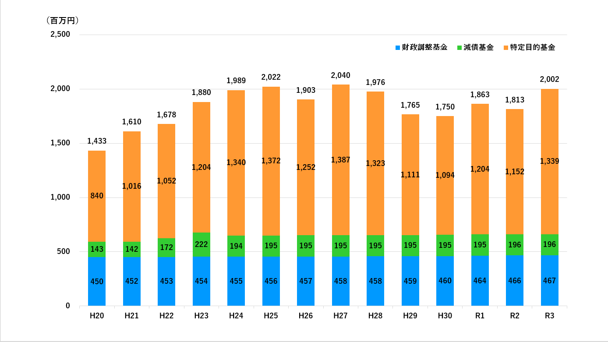The width and height of the screenshot is (608, 342).
Task: Click the H27 x-axis label
Action: point(341,316)
